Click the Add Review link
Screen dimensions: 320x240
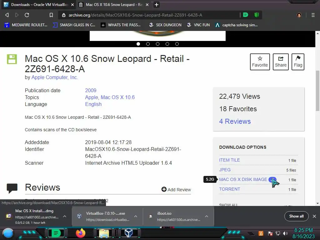(176, 190)
